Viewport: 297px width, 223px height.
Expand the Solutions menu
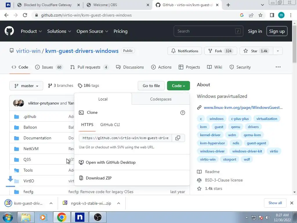59,31
